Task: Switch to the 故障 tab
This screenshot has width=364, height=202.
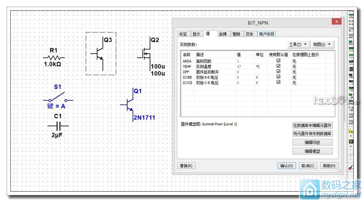Action: (x=223, y=34)
